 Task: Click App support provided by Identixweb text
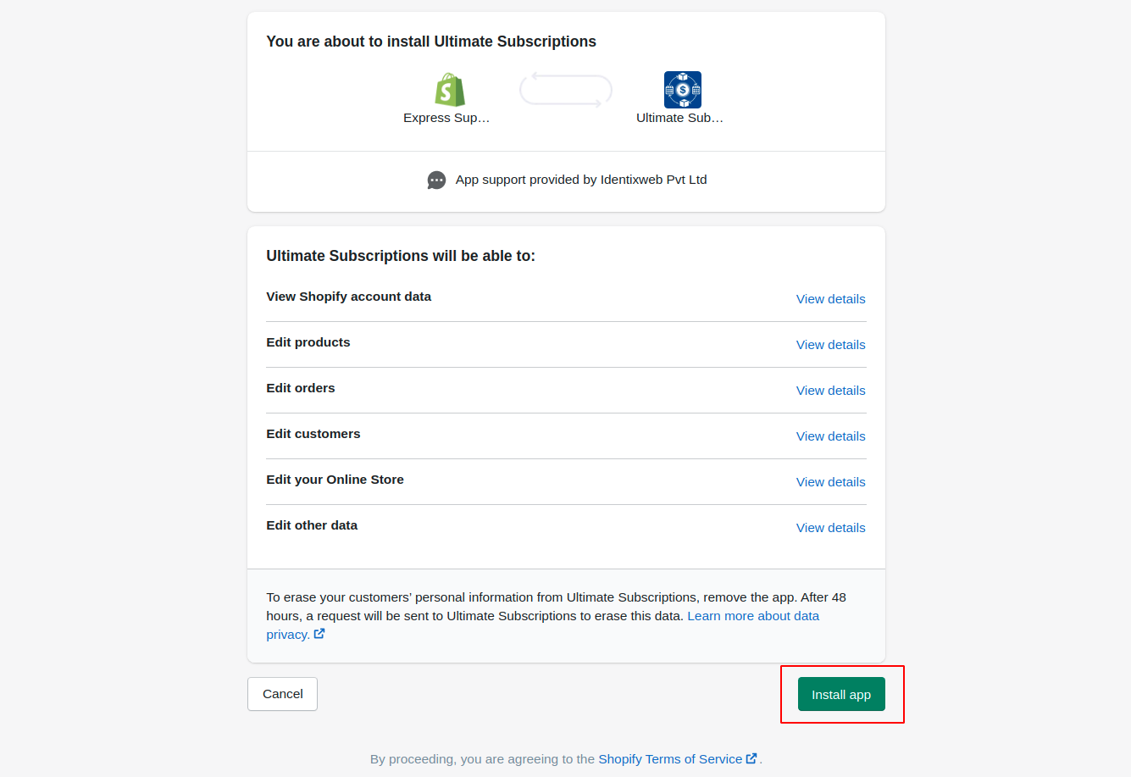point(580,180)
